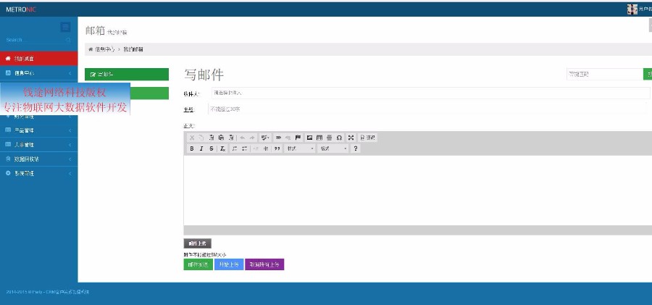Insert special character Omega icon
This screenshot has width=652, height=305.
[339, 138]
